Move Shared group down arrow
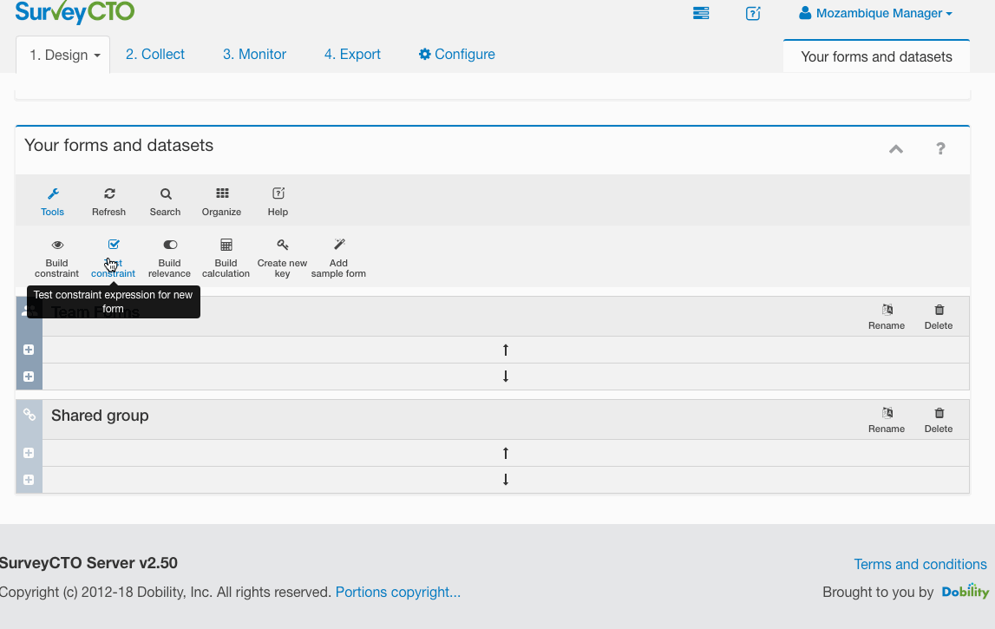 [506, 480]
